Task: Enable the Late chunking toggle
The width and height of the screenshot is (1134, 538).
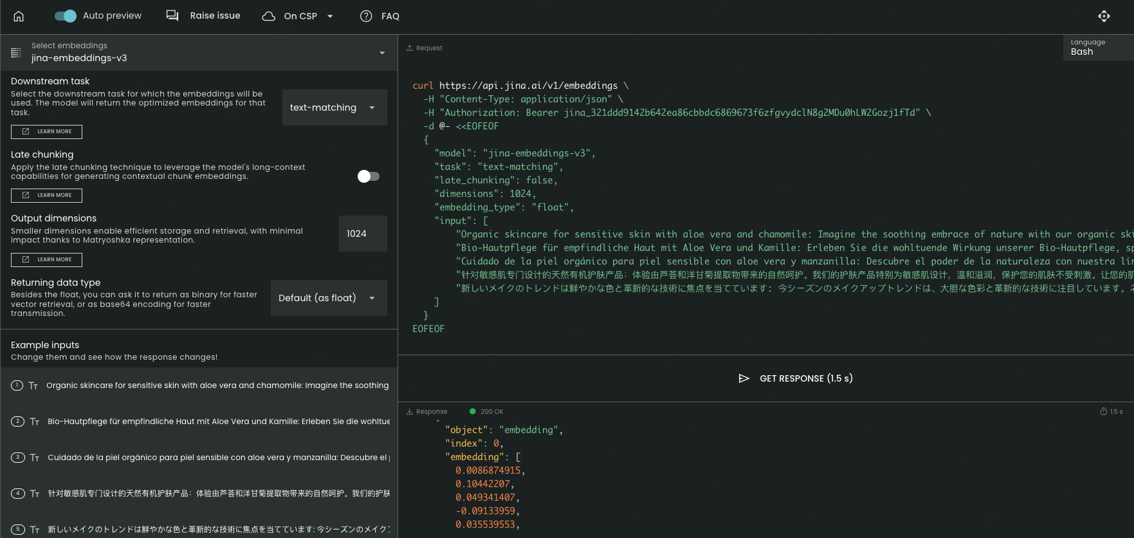Action: (369, 176)
